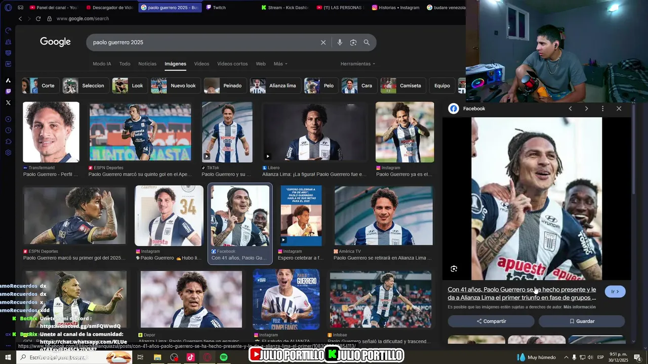Click the ESP language indicator in tray
Screen dimensions: 648x364
(x=600, y=357)
